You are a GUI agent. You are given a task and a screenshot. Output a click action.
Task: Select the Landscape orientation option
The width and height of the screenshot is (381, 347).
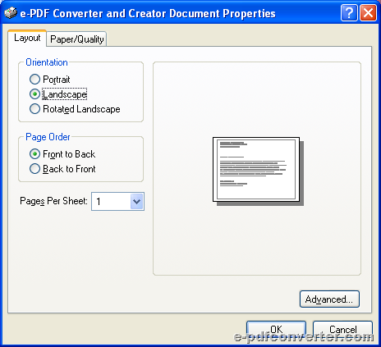click(34, 94)
